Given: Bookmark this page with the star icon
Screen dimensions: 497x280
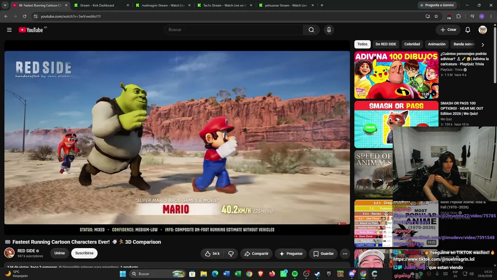Looking at the screenshot, I should (436, 16).
